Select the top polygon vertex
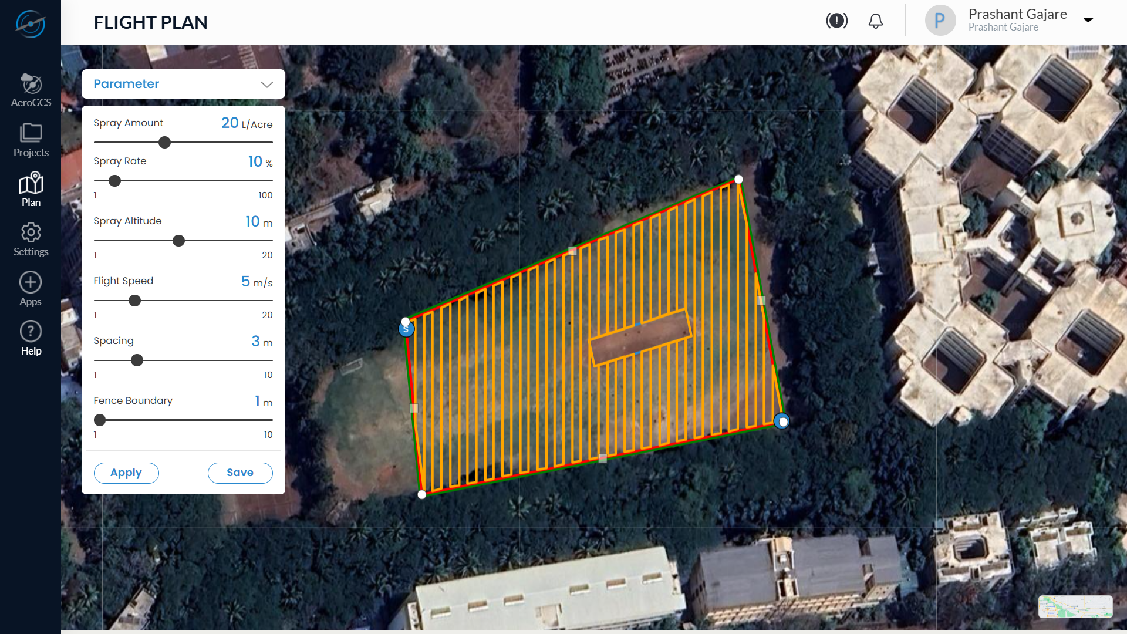 point(738,180)
